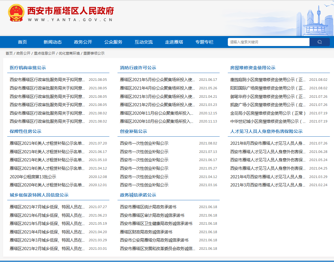Viewport: 334px width, 262px height.
Task: Focus the keyword search input field
Action: (268, 42)
